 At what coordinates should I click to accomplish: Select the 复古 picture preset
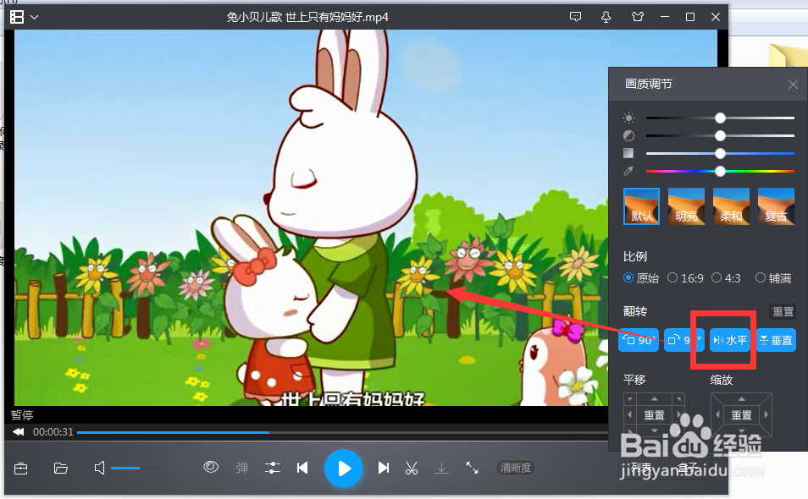click(776, 206)
